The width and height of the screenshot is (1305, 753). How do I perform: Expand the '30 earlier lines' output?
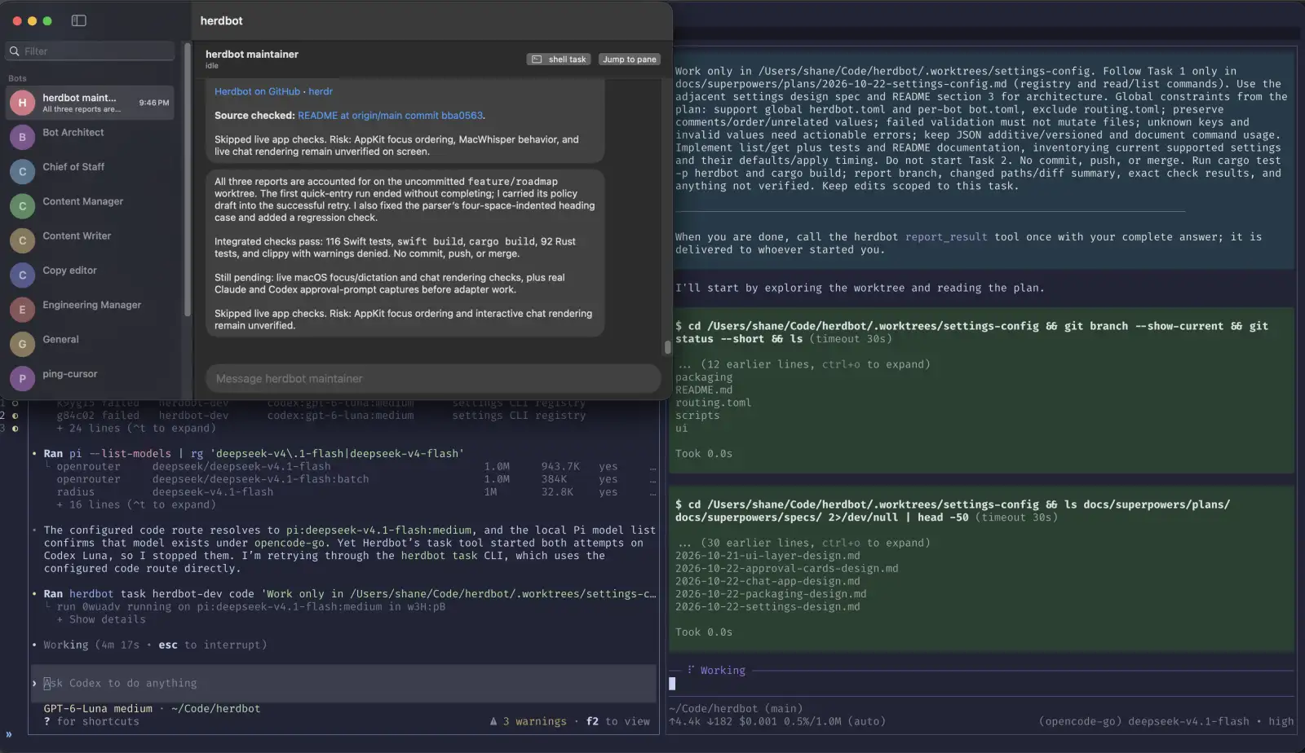click(x=803, y=543)
